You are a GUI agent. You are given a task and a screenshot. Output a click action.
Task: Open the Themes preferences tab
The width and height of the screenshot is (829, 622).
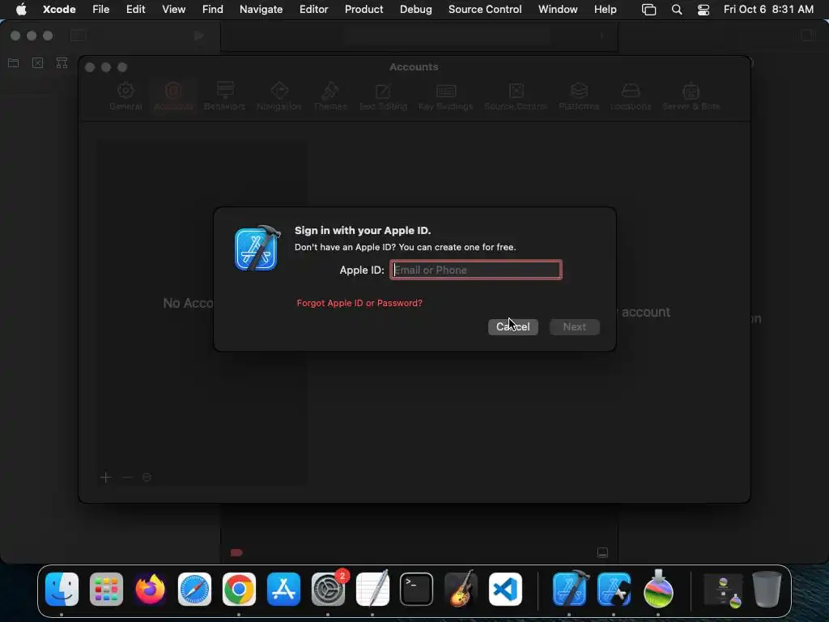(x=330, y=96)
